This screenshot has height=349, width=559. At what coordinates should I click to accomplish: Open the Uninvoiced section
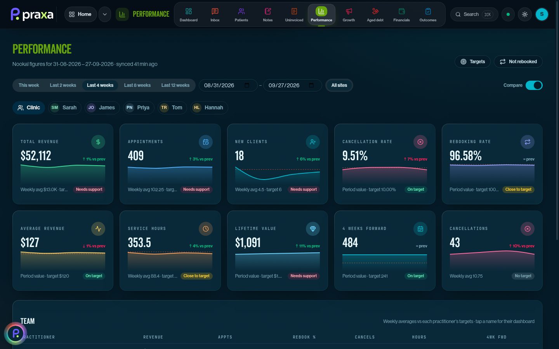coord(294,14)
